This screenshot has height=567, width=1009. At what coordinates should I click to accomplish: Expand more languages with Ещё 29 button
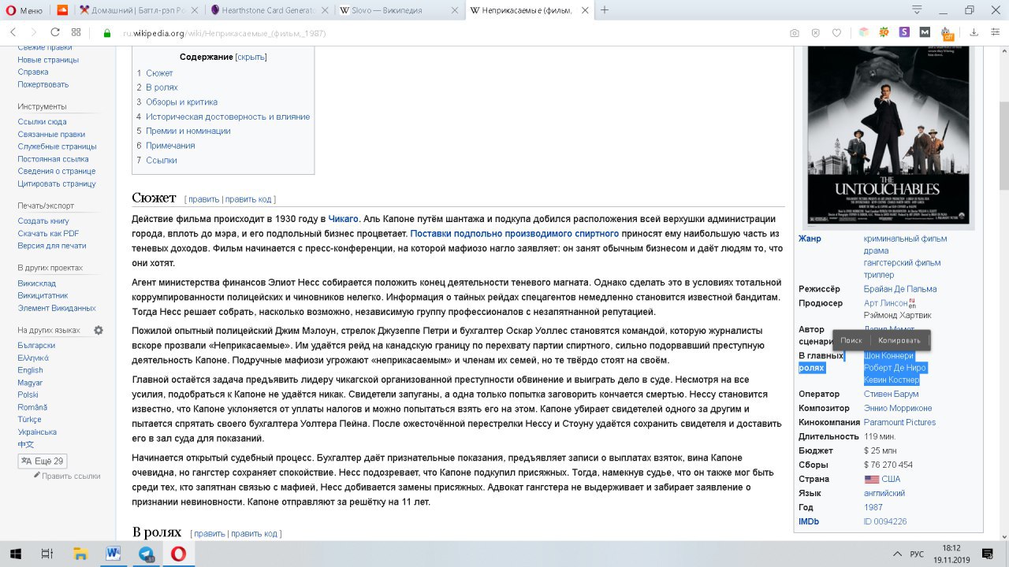tap(43, 461)
